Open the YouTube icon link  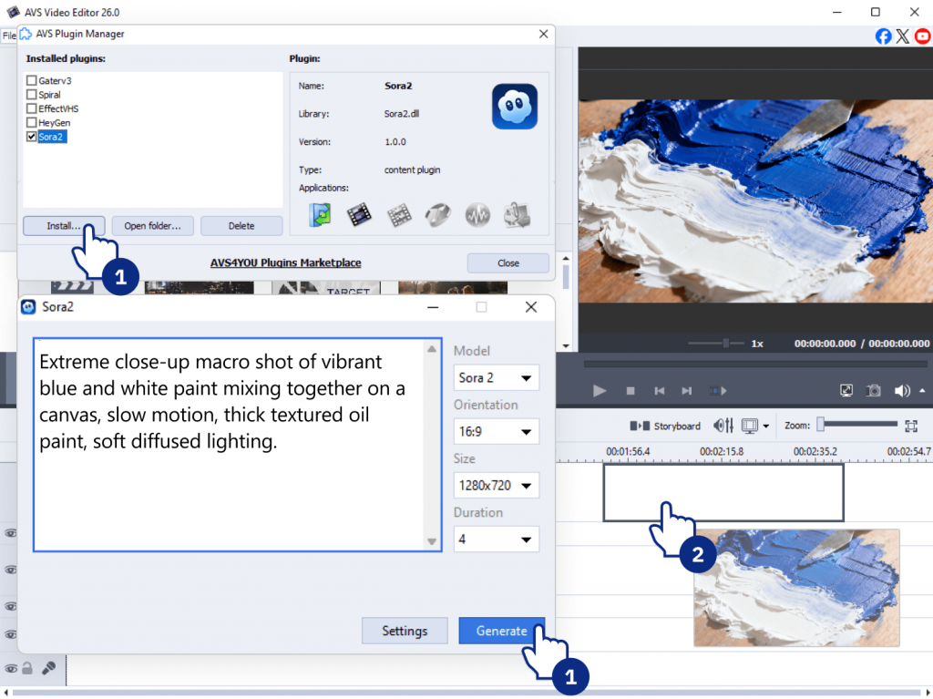click(x=923, y=36)
